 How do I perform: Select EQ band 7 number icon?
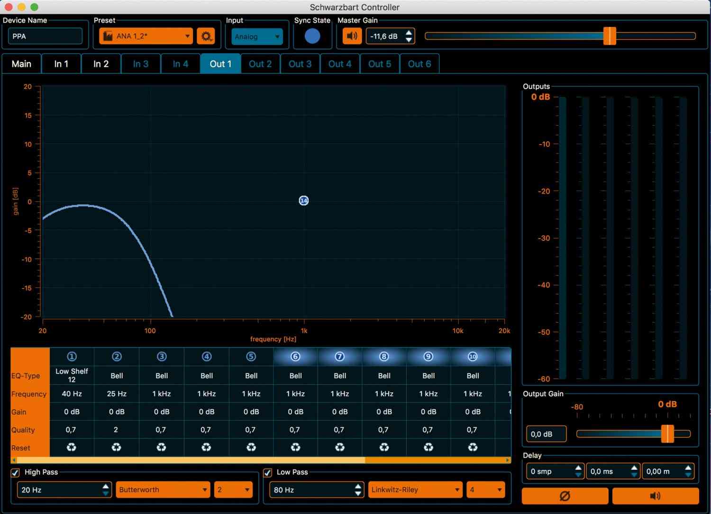click(340, 357)
